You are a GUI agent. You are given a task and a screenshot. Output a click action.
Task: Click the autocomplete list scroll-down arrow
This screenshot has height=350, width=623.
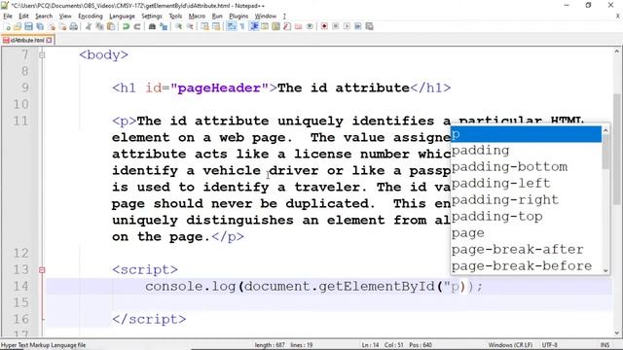tap(605, 270)
